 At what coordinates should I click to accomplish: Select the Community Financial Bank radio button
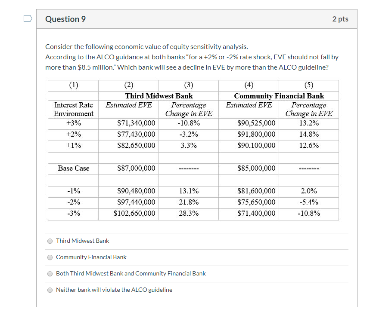50,257
